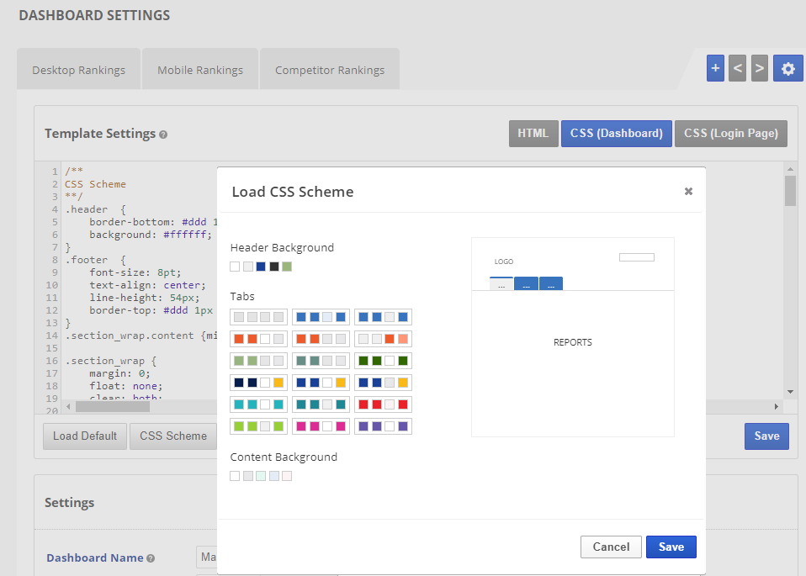Screen dimensions: 806x576
Task: Open the gear settings button
Action: [x=787, y=68]
